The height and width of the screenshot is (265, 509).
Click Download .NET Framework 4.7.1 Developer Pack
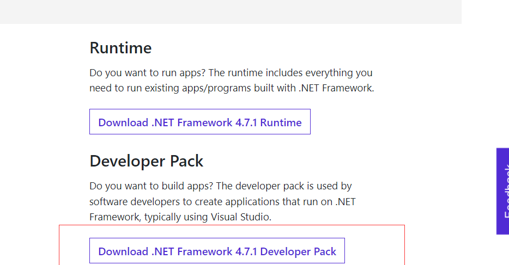[x=217, y=251]
